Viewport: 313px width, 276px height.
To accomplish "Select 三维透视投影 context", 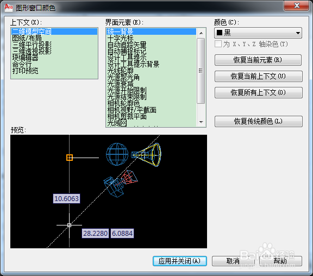I will 54,51.
